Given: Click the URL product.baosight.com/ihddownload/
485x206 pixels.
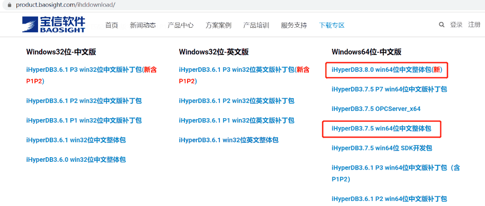Looking at the screenshot, I should click(x=66, y=5).
